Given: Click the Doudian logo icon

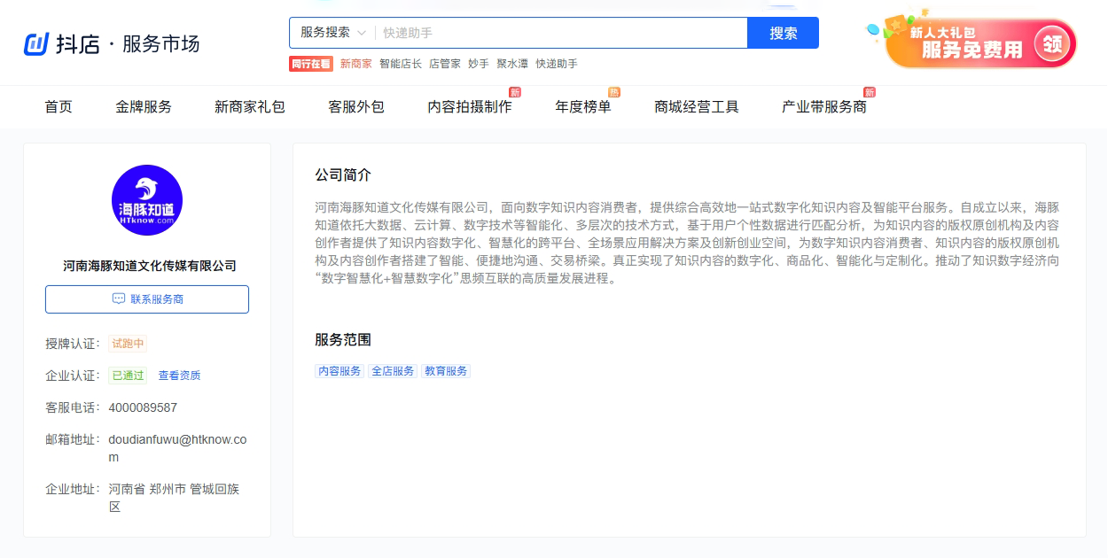Looking at the screenshot, I should (x=36, y=43).
